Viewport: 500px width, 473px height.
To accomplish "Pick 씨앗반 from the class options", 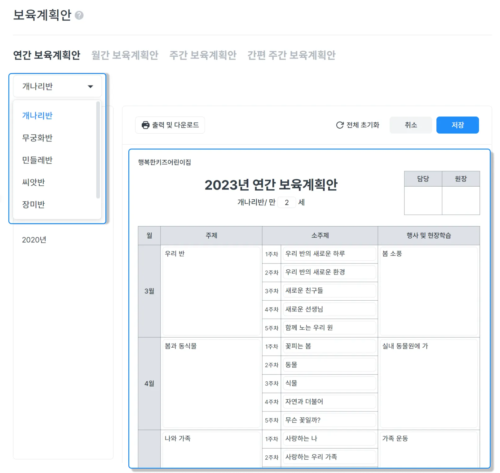I will [33, 182].
